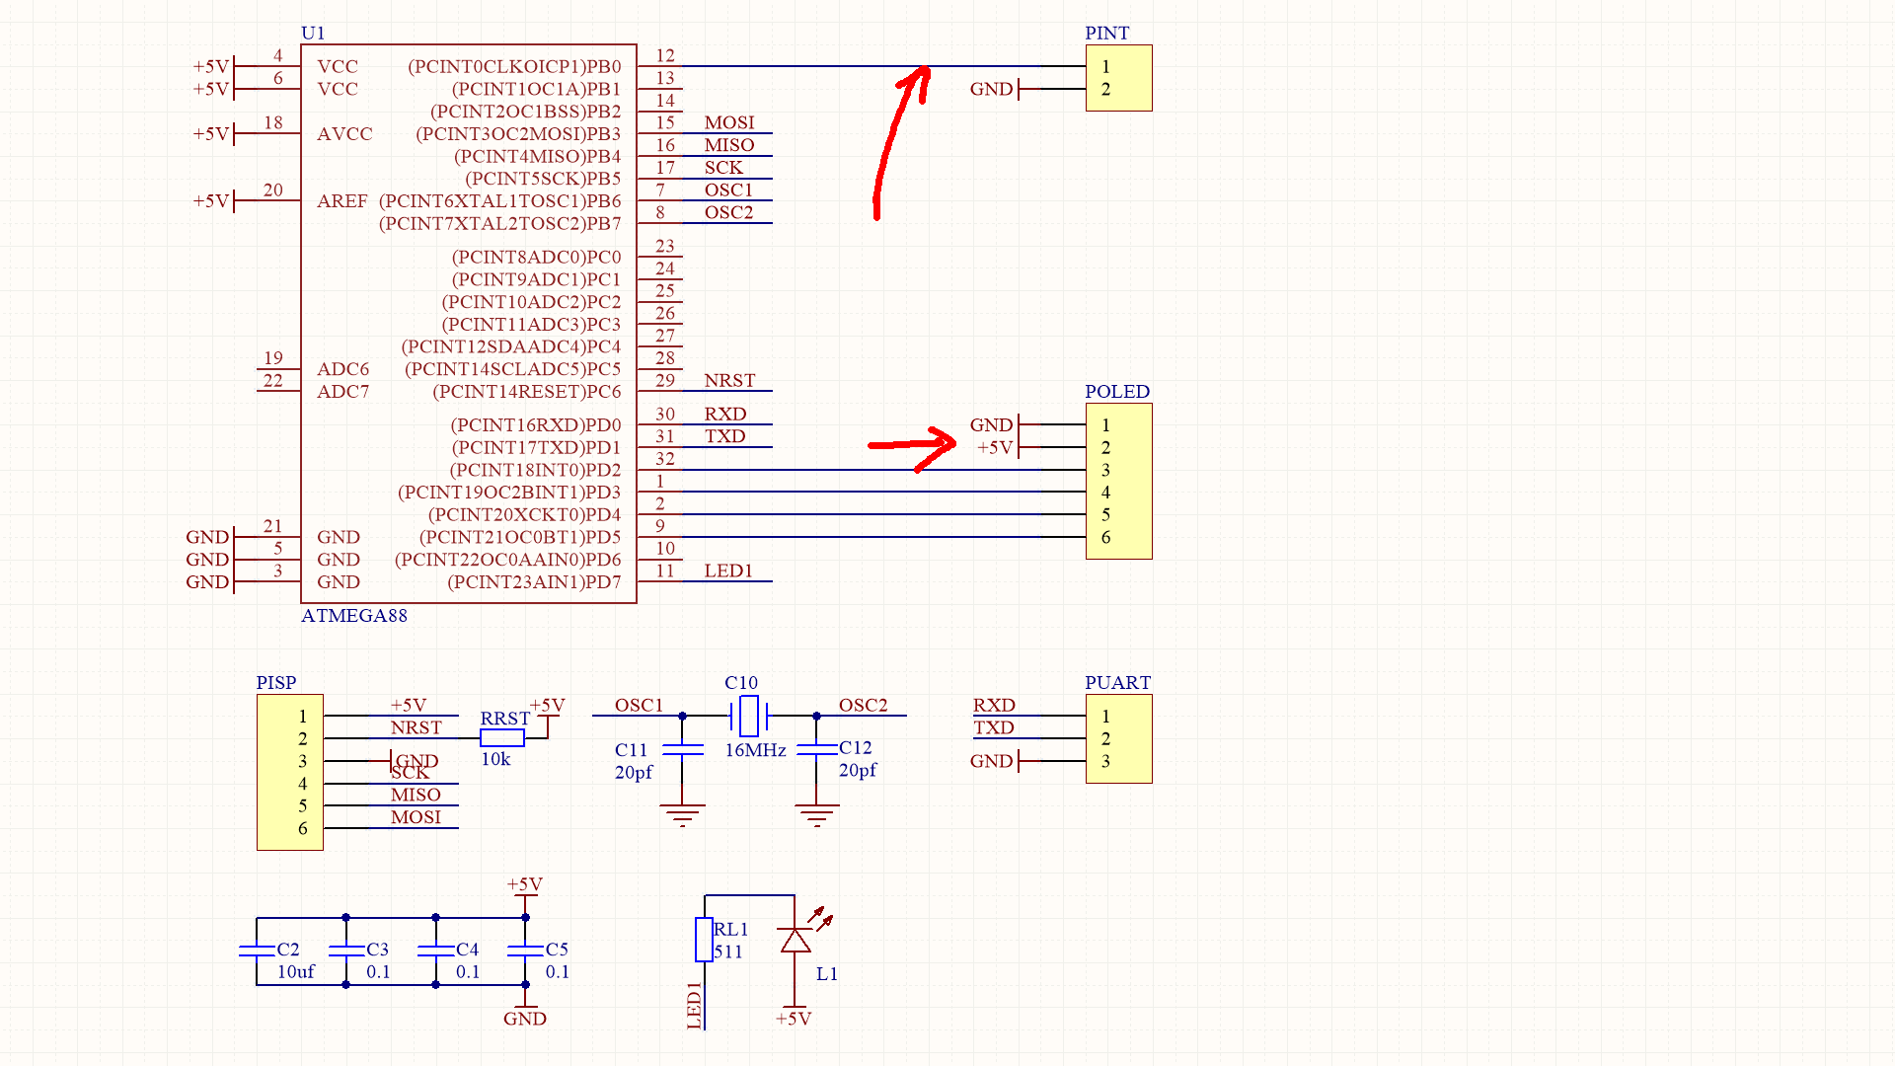This screenshot has width=1895, height=1066.
Task: Click the (PCINT0CLKOICP1)PB0 pin name
Action: point(514,66)
